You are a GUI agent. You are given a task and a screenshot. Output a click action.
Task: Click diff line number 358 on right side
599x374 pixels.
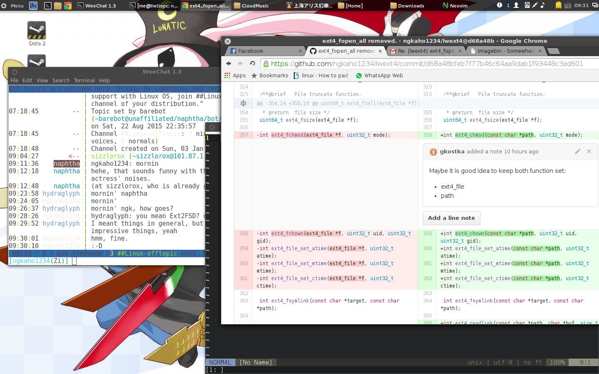[428, 135]
